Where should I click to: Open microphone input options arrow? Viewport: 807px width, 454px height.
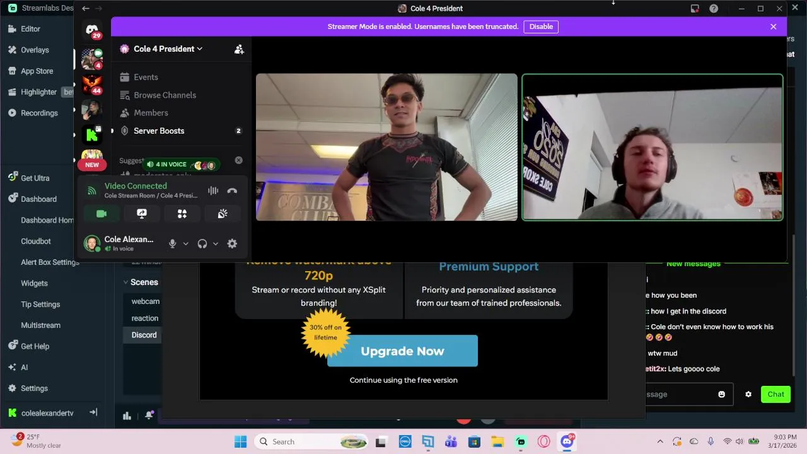[x=185, y=244]
